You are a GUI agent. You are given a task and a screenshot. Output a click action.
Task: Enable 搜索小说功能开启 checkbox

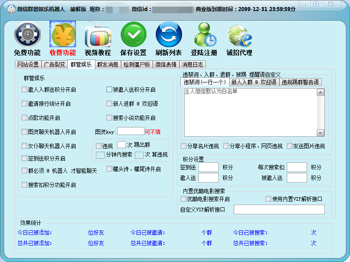tap(109, 118)
